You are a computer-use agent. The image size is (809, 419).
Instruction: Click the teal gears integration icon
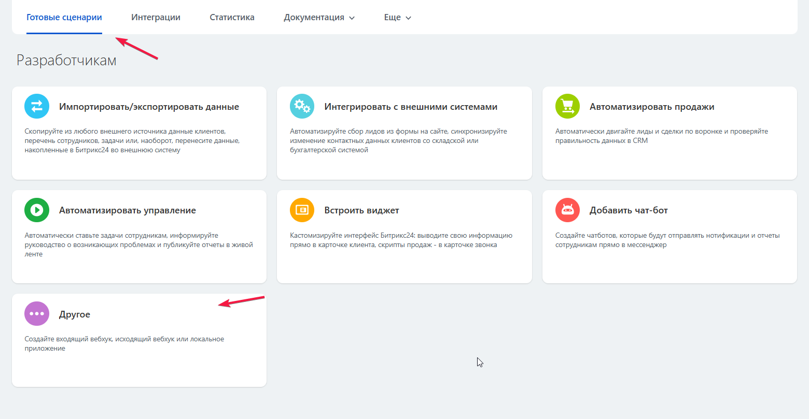302,107
